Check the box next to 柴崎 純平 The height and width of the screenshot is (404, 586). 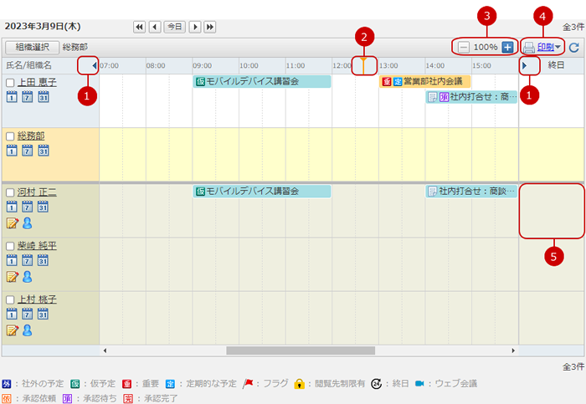[10, 246]
